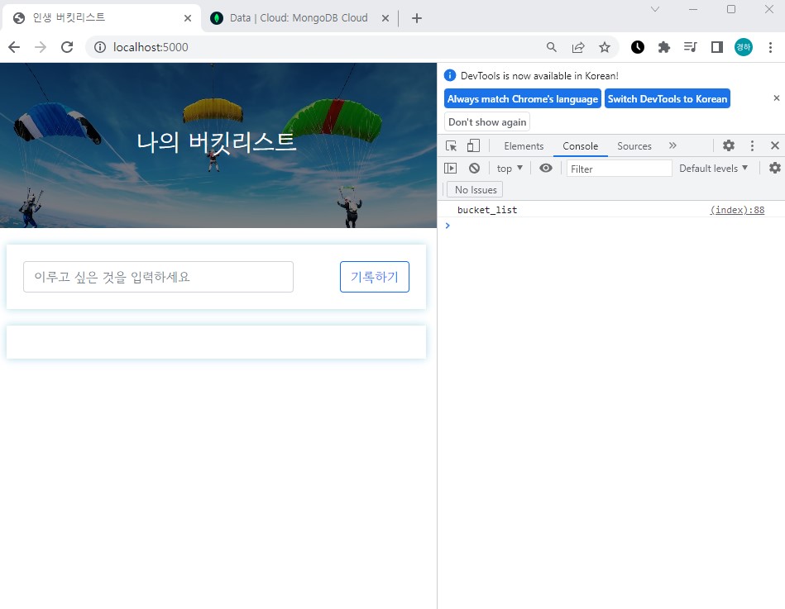Select the Console tab
Screen dimensions: 785x609
pos(580,146)
